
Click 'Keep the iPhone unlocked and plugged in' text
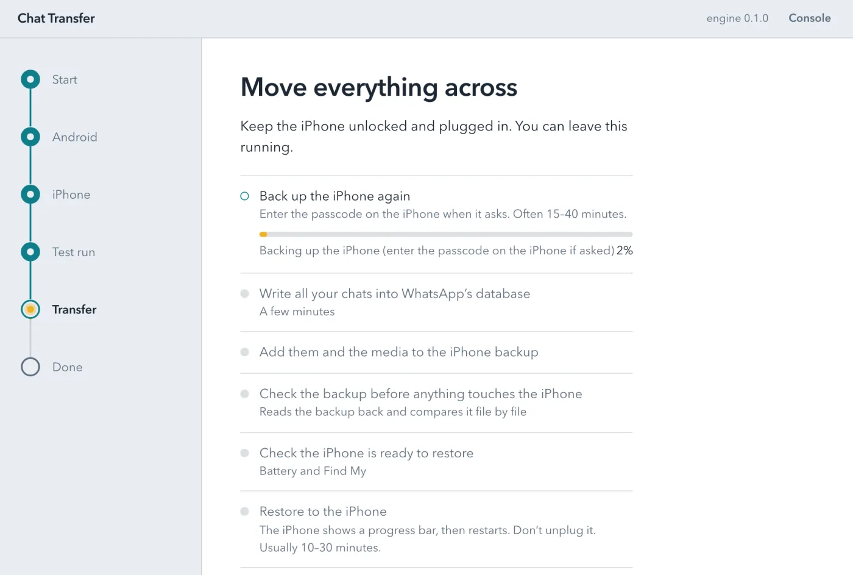(x=434, y=137)
